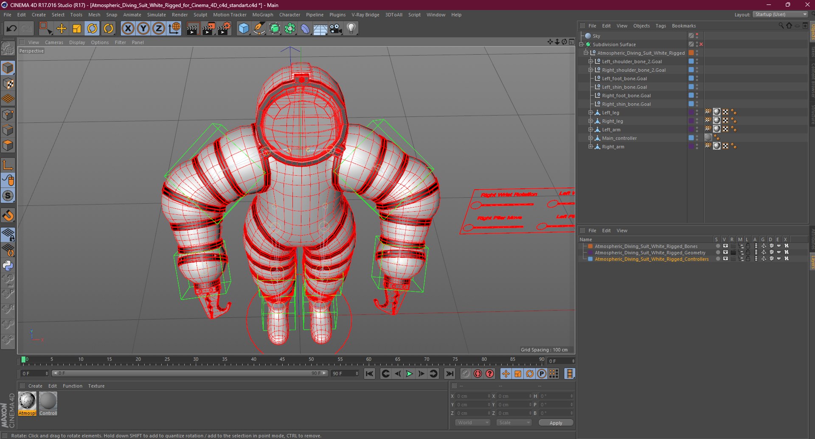Viewport: 815px width, 439px height.
Task: Click Play forward button
Action: click(x=409, y=373)
